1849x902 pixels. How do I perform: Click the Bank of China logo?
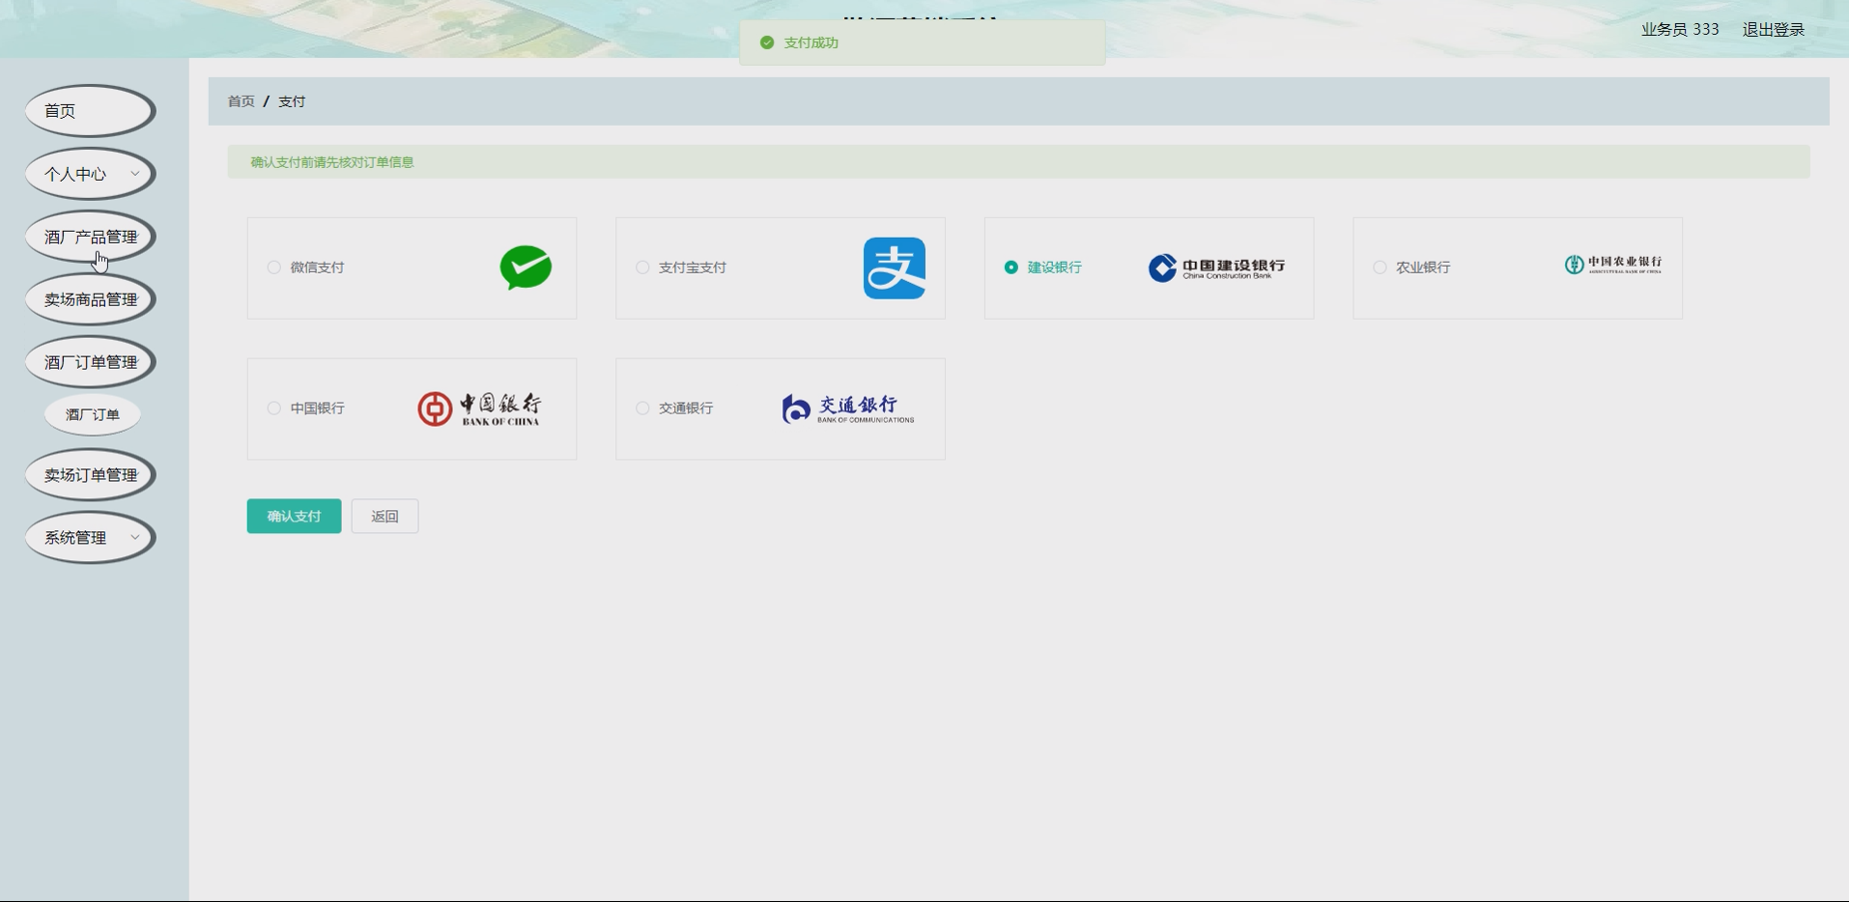tap(479, 409)
